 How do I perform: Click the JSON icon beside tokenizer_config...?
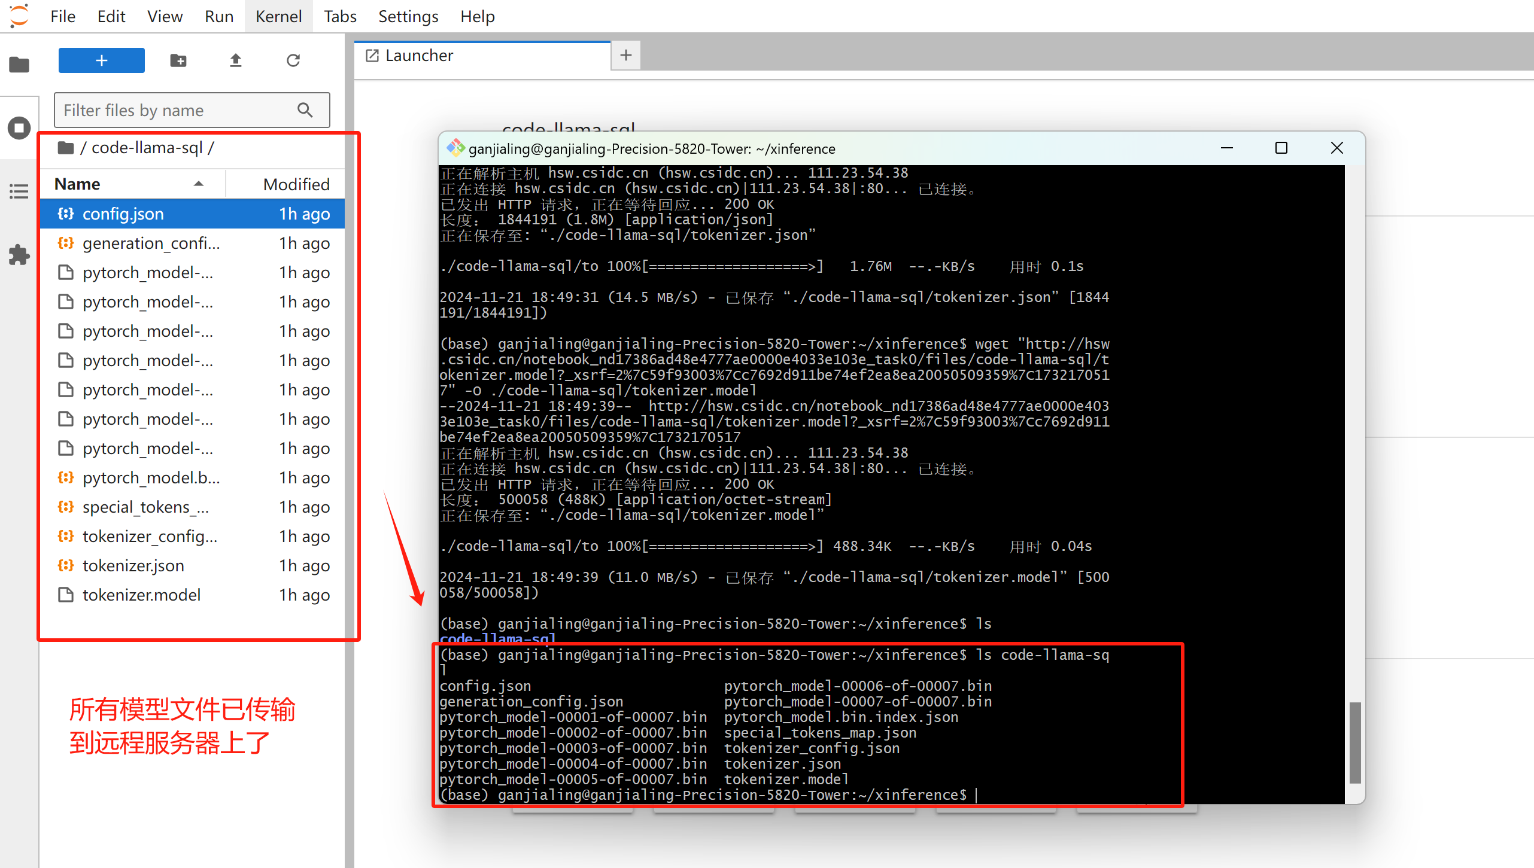coord(66,536)
